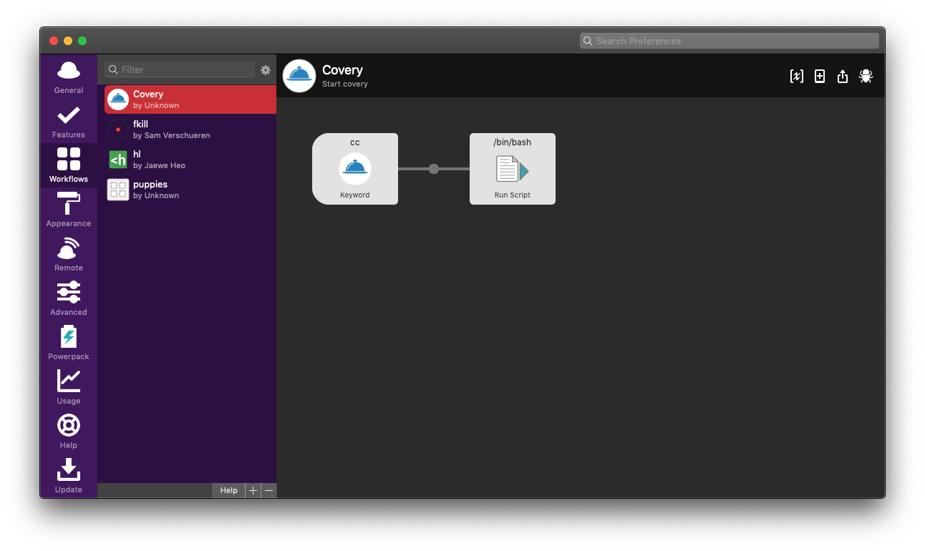Viewport: 925px width, 551px height.
Task: Click the green hl workflow icon
Action: click(x=118, y=160)
